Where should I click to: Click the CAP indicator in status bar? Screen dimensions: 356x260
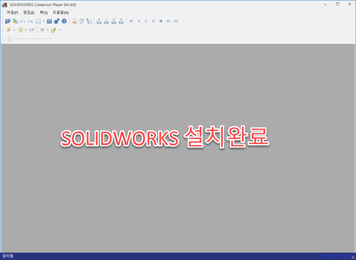[324, 256]
